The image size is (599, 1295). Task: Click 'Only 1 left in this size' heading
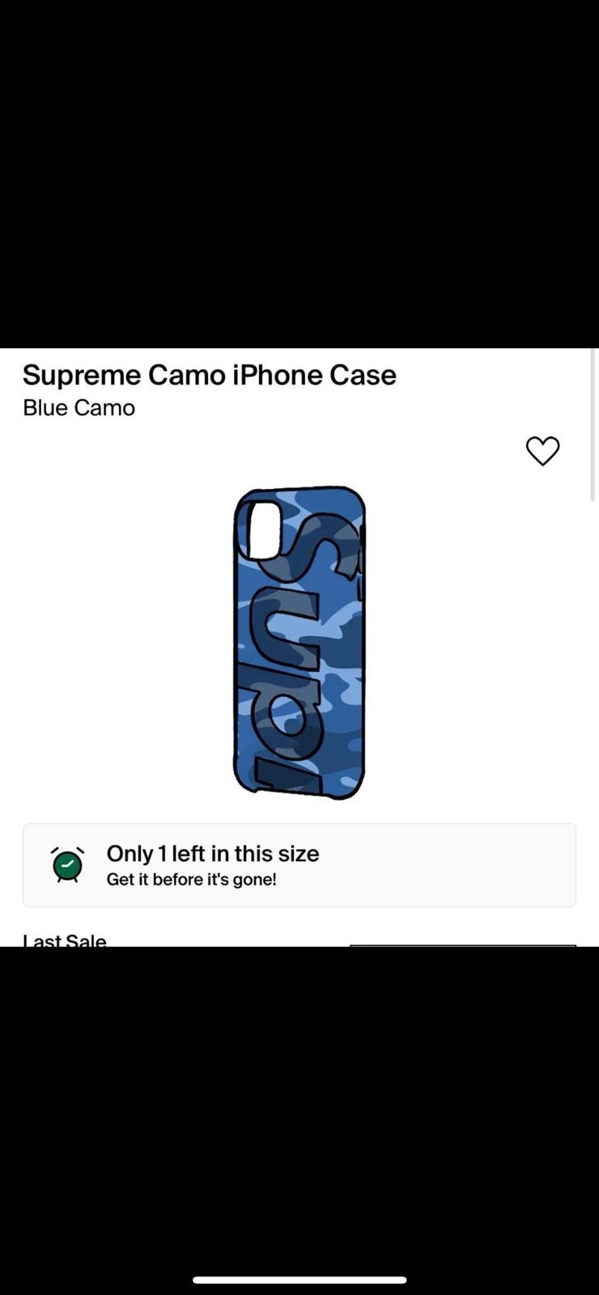pos(213,853)
